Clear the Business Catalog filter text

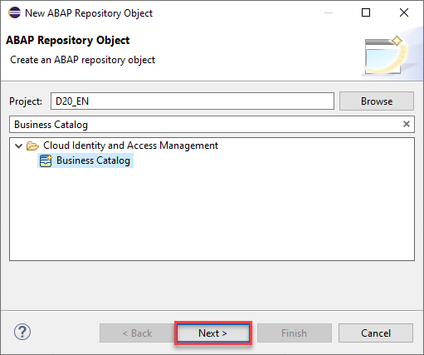(406, 124)
